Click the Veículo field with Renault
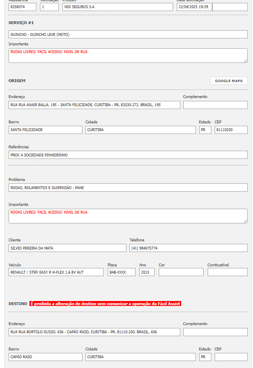253x368 pixels. 56,272
